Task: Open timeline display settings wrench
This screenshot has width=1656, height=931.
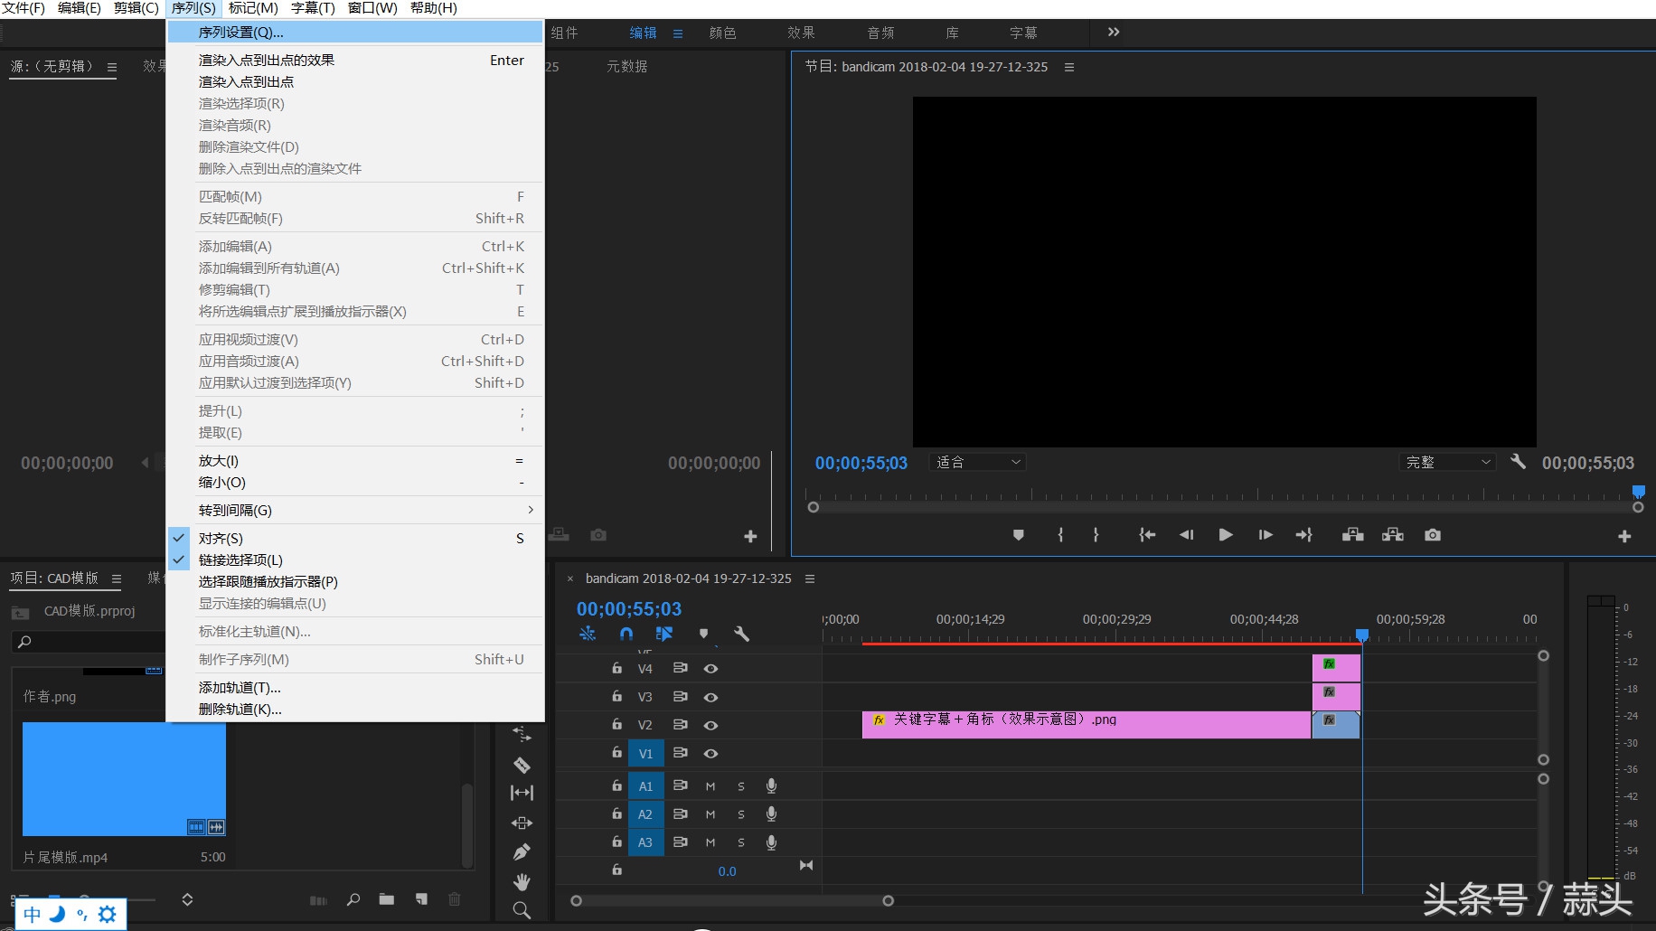Action: (741, 634)
